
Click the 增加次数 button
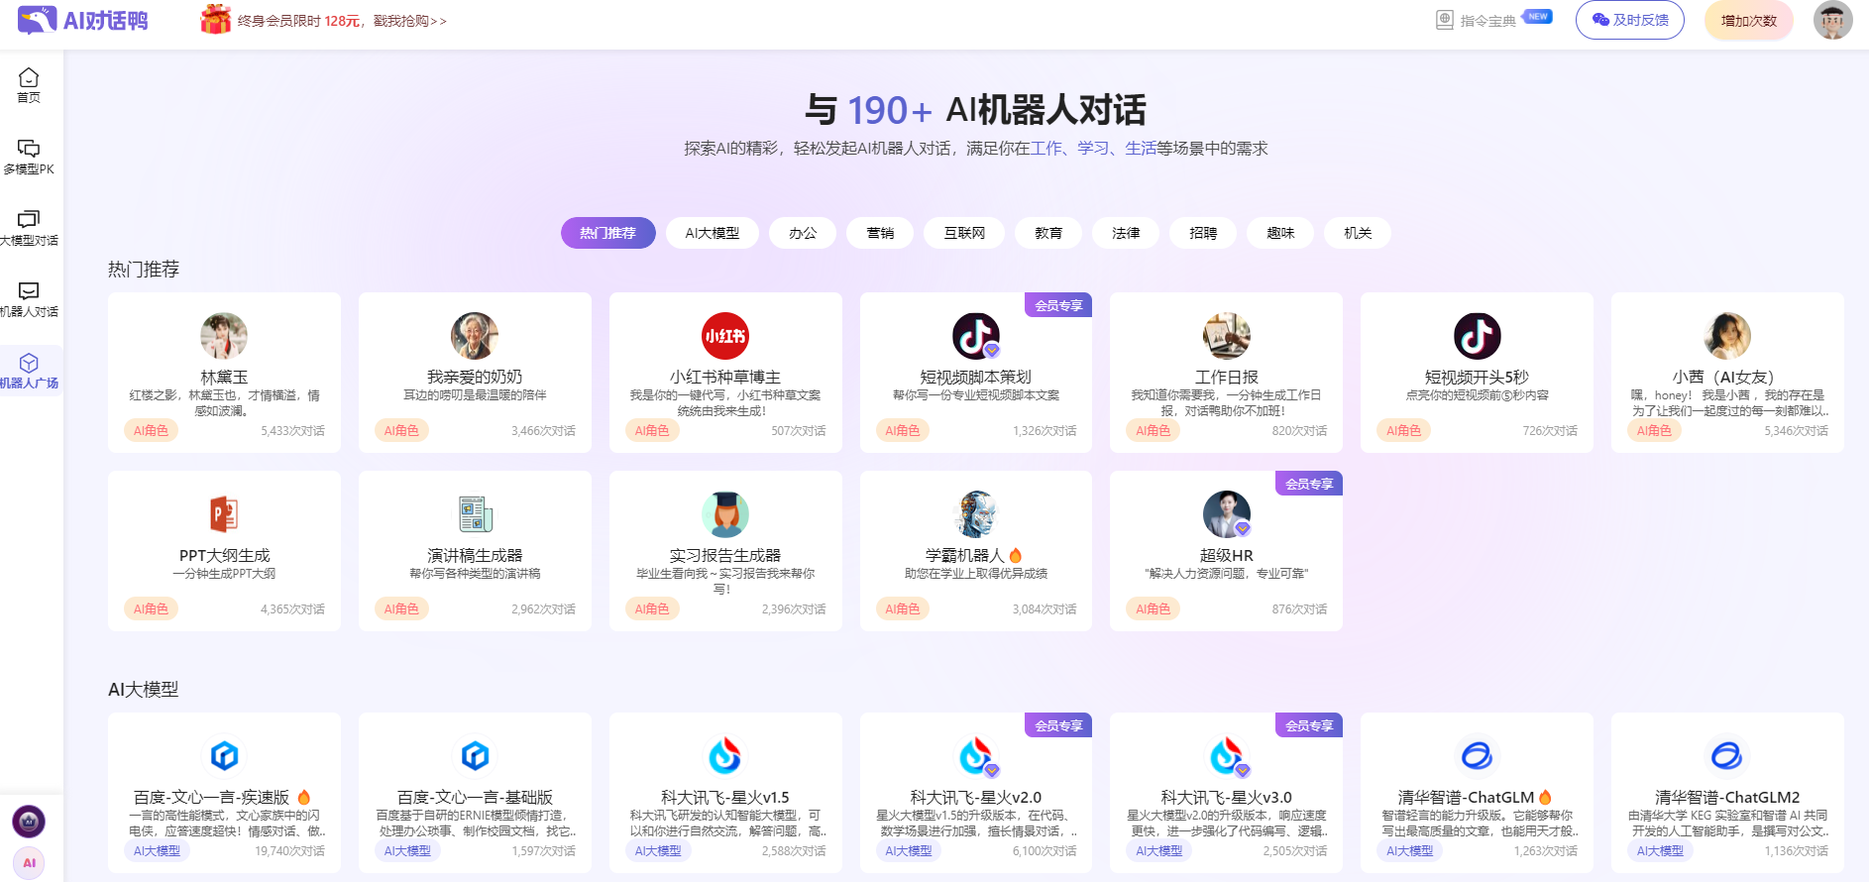[1749, 20]
